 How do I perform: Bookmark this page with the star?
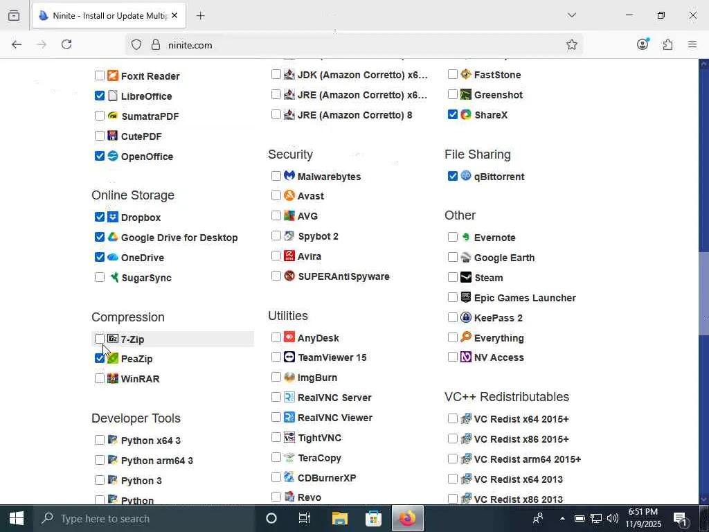pyautogui.click(x=571, y=44)
